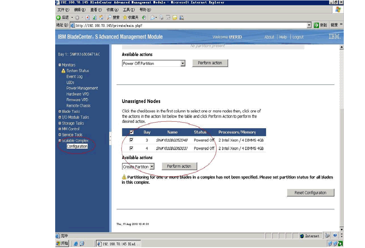Click the IBM logo in header
The image size is (365, 248).
tap(334, 36)
